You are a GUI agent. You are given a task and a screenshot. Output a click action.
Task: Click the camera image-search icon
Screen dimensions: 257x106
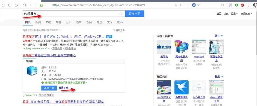pyautogui.click(x=121, y=14)
